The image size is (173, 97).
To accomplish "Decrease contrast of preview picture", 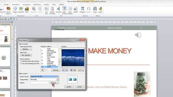I will (75, 70).
